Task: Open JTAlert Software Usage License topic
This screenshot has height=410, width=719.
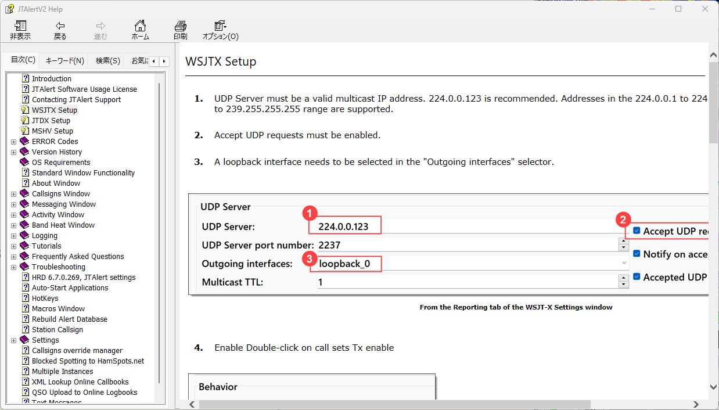Action: click(84, 89)
